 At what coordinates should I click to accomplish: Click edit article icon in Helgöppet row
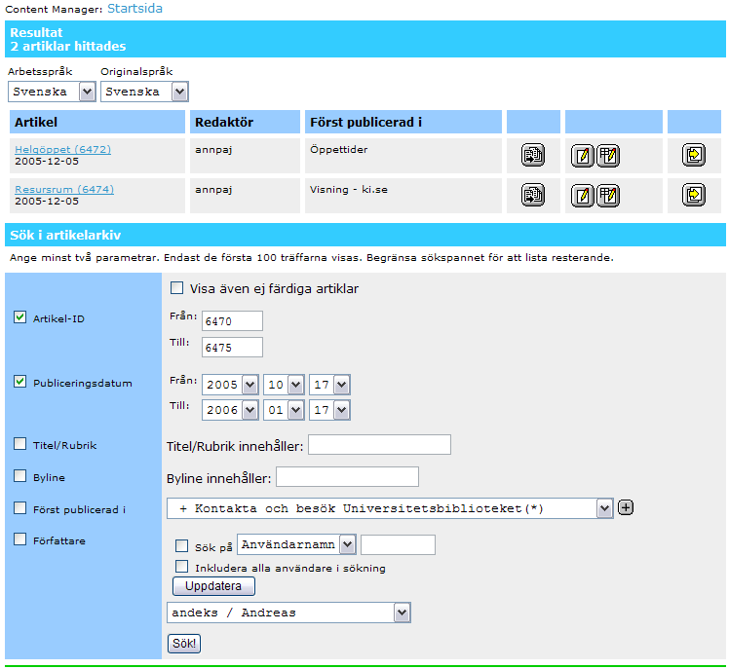582,156
